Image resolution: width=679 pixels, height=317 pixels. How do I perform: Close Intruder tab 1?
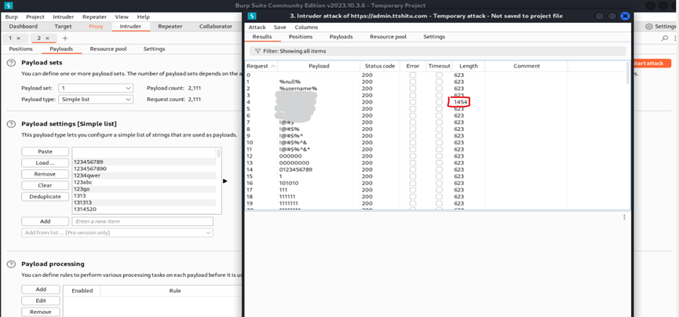18,38
